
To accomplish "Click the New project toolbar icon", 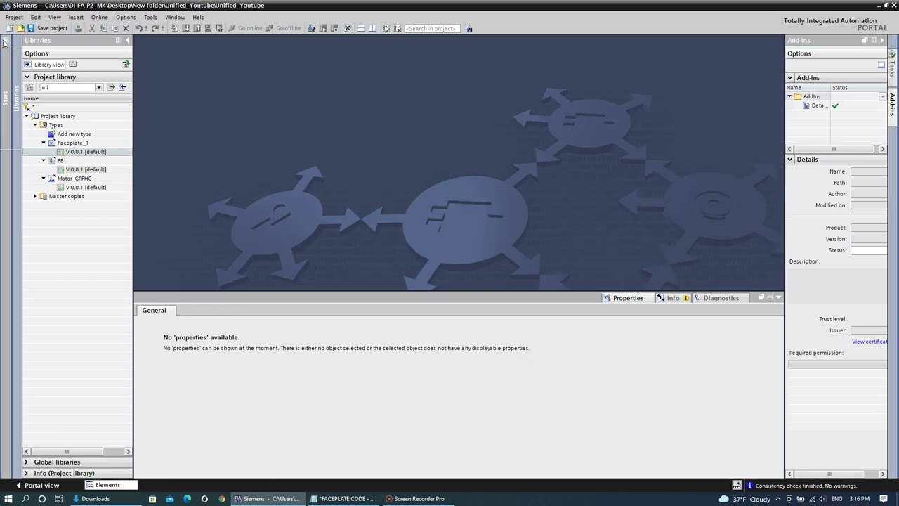I will point(10,28).
